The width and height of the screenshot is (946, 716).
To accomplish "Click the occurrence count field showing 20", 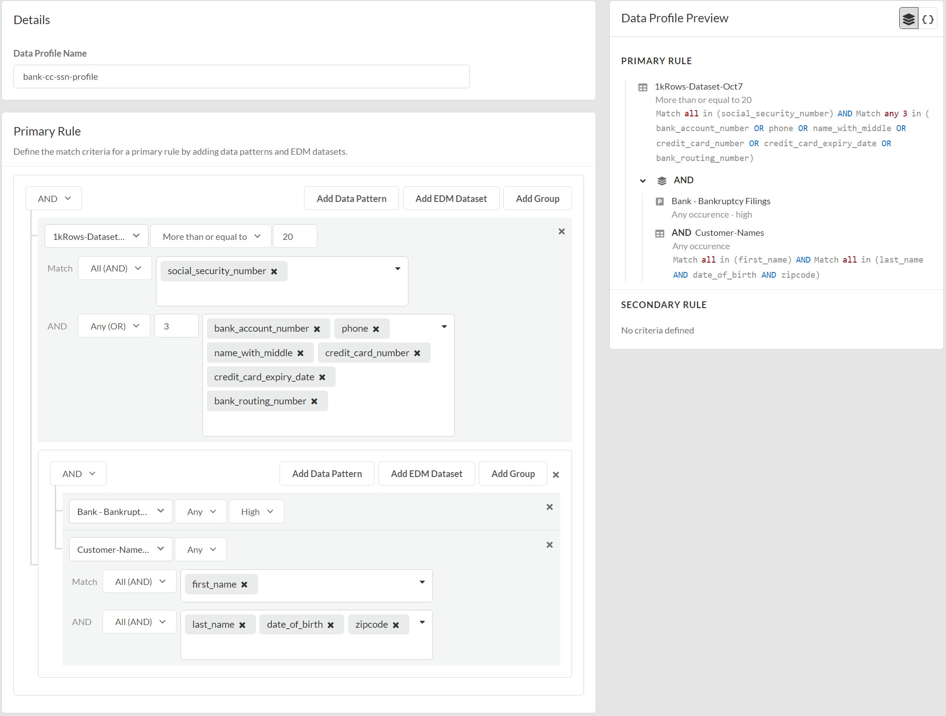I will pyautogui.click(x=294, y=236).
